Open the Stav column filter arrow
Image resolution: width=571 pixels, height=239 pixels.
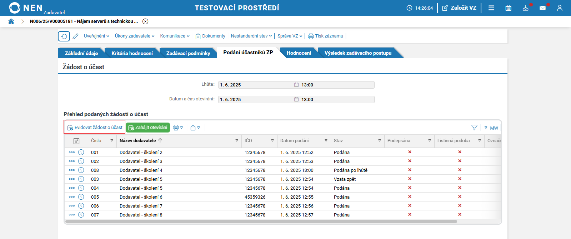380,141
